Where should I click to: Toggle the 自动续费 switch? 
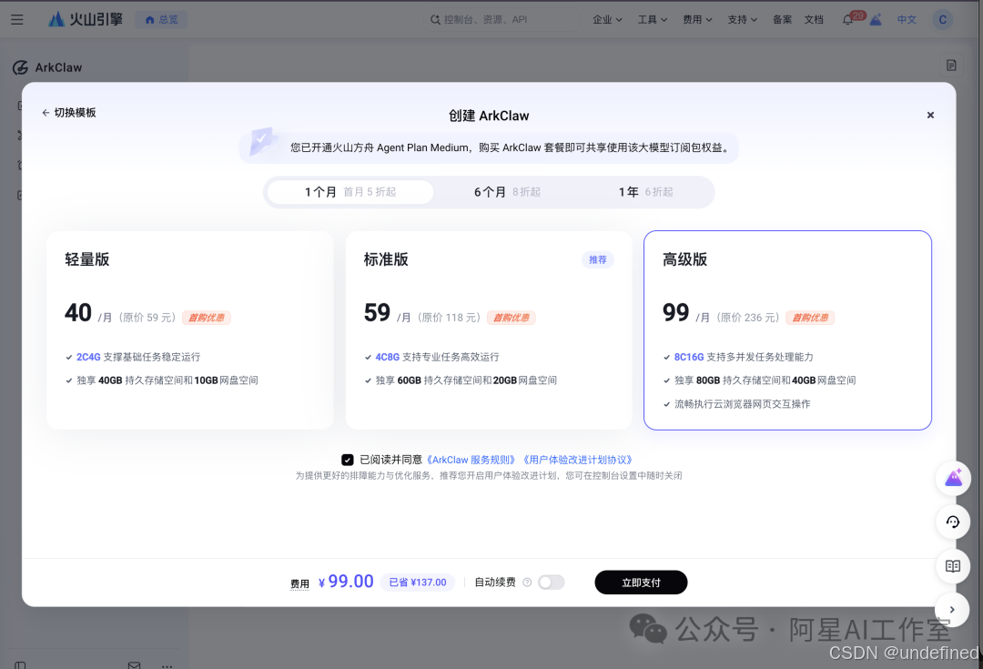(x=551, y=583)
